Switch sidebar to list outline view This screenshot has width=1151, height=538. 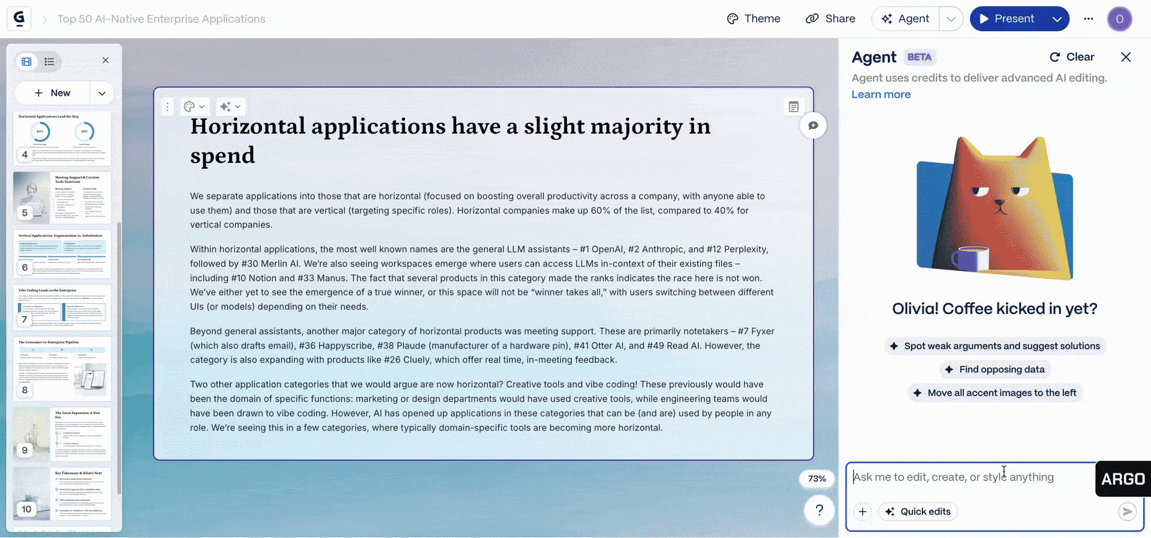point(49,61)
